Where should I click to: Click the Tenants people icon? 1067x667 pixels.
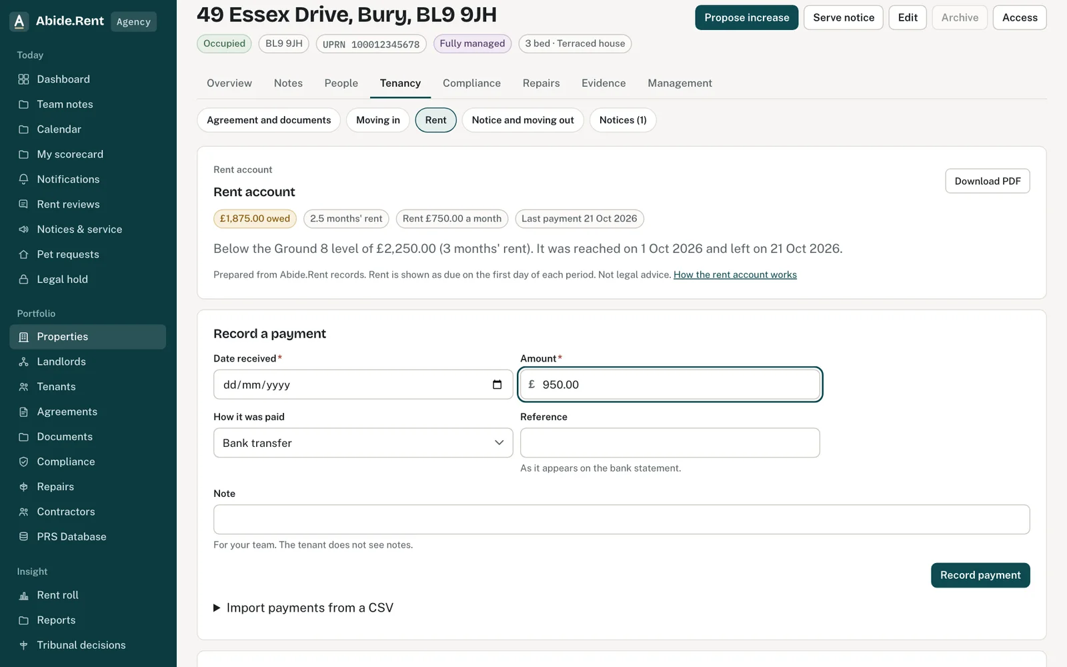[23, 387]
